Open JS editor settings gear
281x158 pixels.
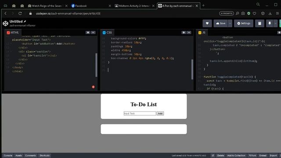tap(279, 32)
